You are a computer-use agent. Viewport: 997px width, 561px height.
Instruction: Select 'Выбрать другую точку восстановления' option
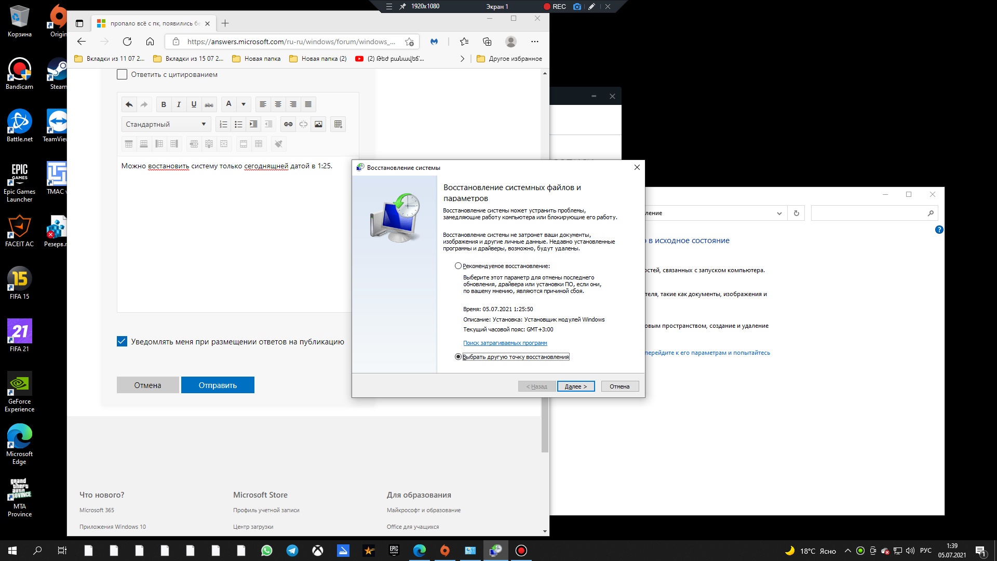pyautogui.click(x=458, y=357)
